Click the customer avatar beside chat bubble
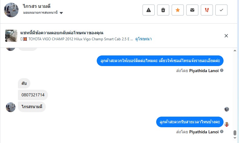Screen dimensions: 239x143 tap(11, 107)
